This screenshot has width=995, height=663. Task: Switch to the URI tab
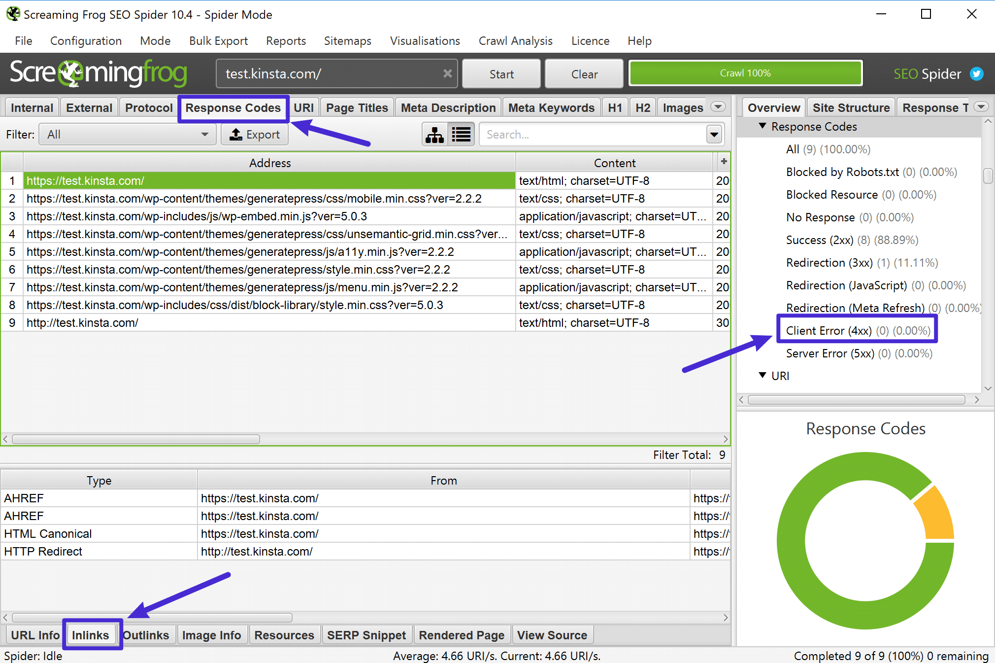click(x=304, y=106)
